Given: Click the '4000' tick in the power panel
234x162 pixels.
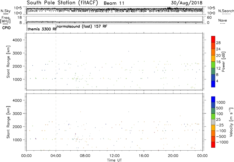Looking at the screenshot, I should click(x=17, y=40).
